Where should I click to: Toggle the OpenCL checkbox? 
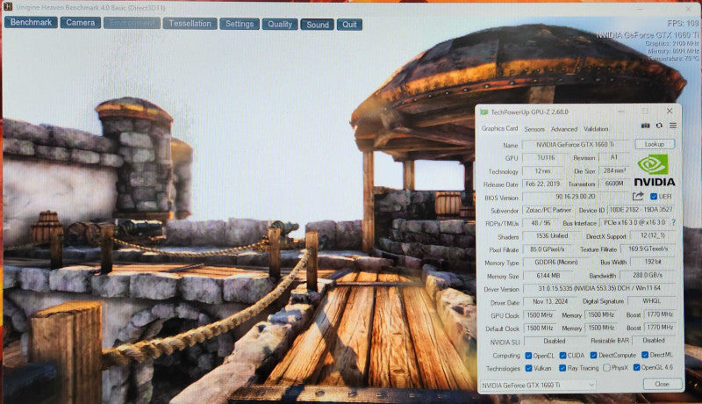point(529,356)
